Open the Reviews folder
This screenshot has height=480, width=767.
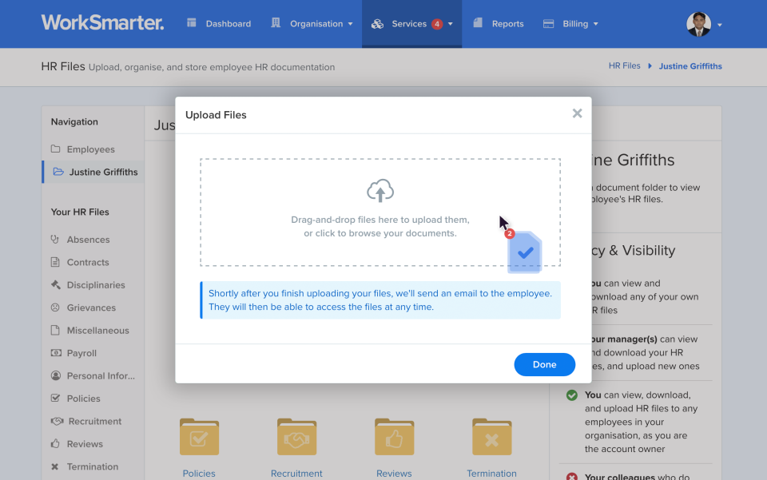[x=394, y=437]
